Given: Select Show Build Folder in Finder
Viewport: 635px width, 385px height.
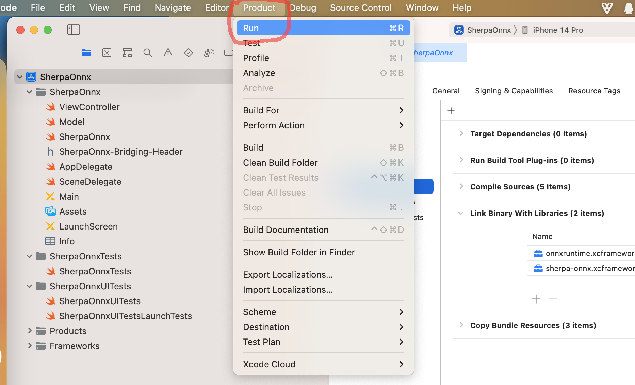Looking at the screenshot, I should [323, 252].
